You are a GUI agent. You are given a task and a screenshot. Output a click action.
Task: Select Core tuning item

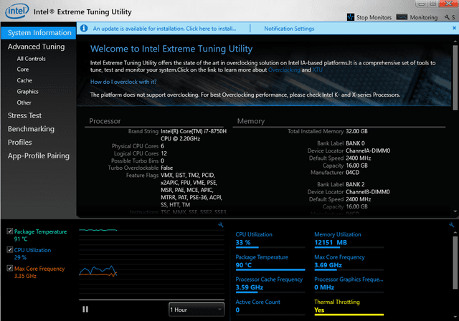[22, 70]
